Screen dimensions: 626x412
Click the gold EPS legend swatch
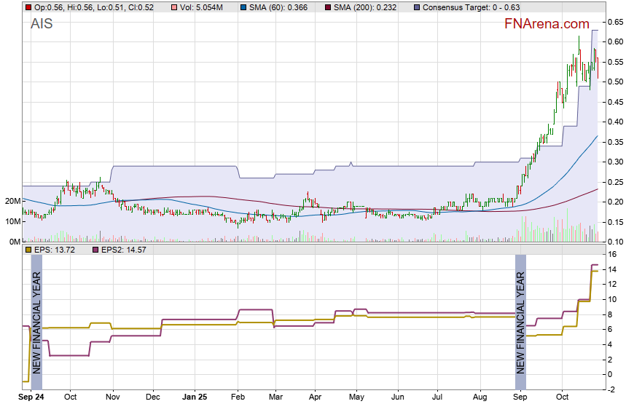28,250
